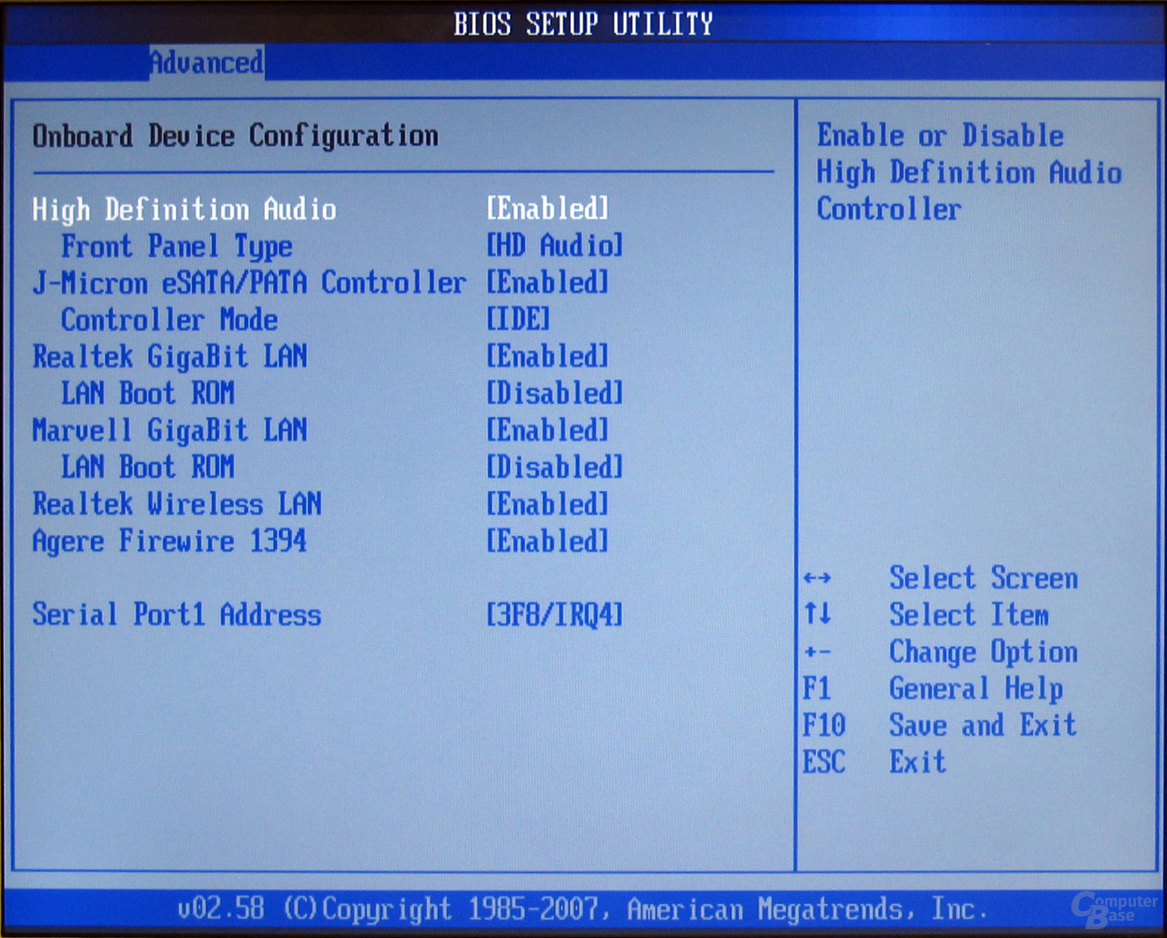Click the F1 key hint
This screenshot has width=1167, height=938.
tap(817, 689)
